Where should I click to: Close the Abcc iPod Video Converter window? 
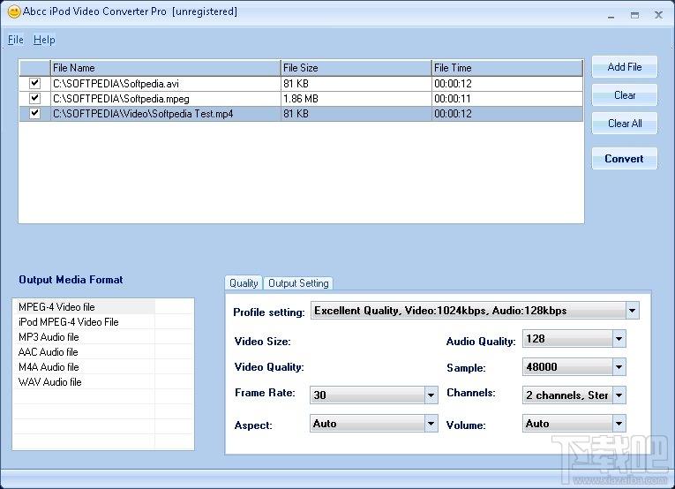point(658,16)
